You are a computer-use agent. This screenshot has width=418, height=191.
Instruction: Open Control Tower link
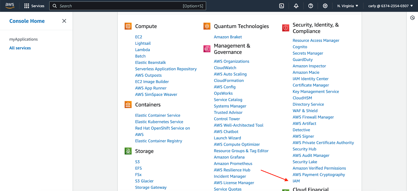tap(227, 119)
